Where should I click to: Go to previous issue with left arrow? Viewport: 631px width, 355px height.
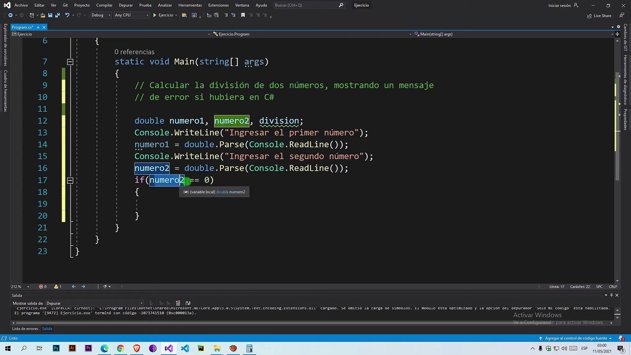coord(73,286)
